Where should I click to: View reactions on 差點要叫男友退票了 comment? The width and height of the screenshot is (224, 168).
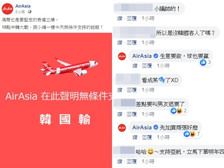click(179, 111)
